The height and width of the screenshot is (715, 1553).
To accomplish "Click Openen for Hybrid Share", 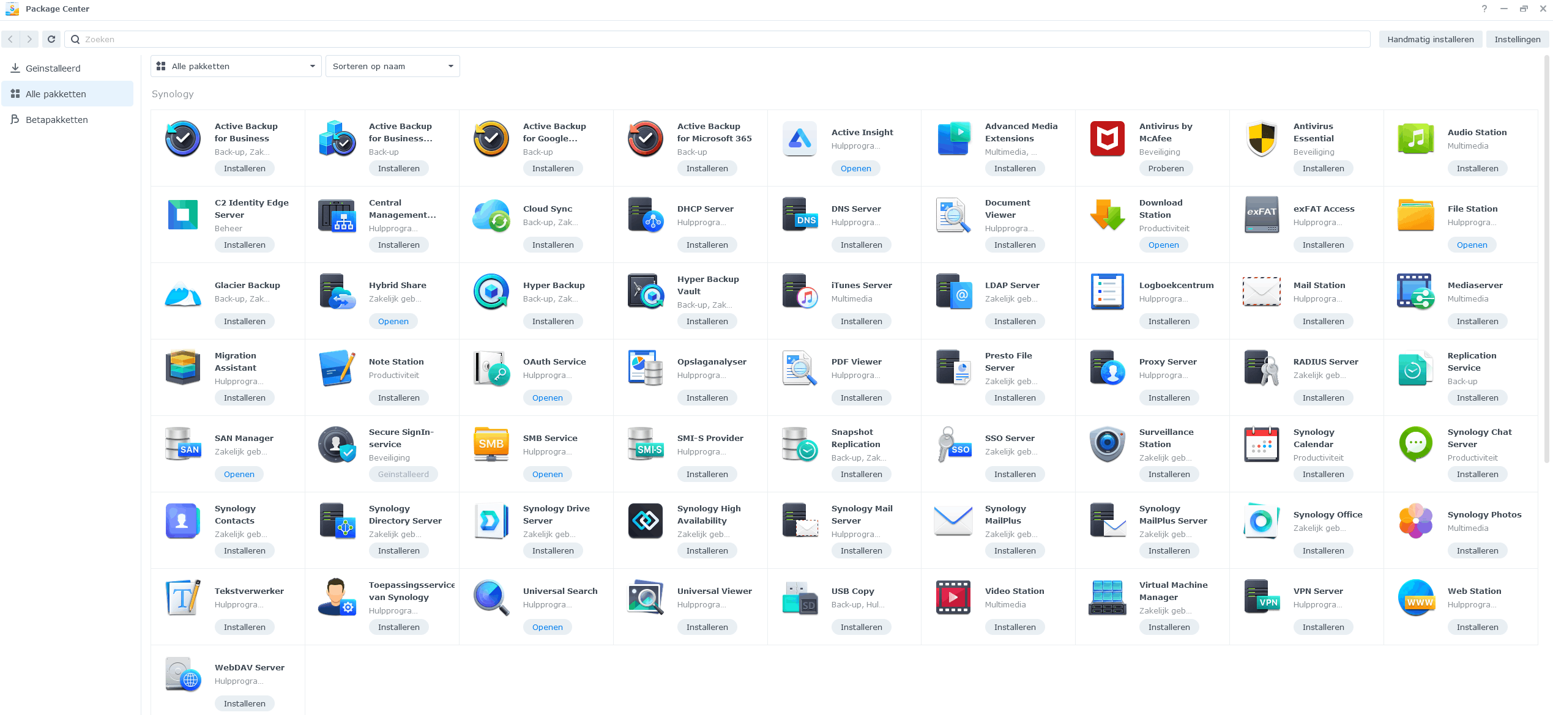I will [x=393, y=321].
